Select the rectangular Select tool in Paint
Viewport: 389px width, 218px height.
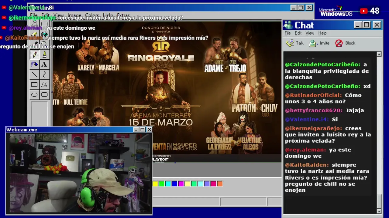click(x=44, y=24)
